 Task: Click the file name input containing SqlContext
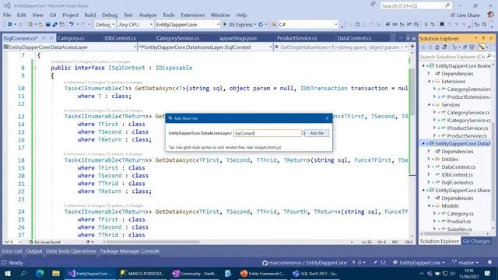268,133
